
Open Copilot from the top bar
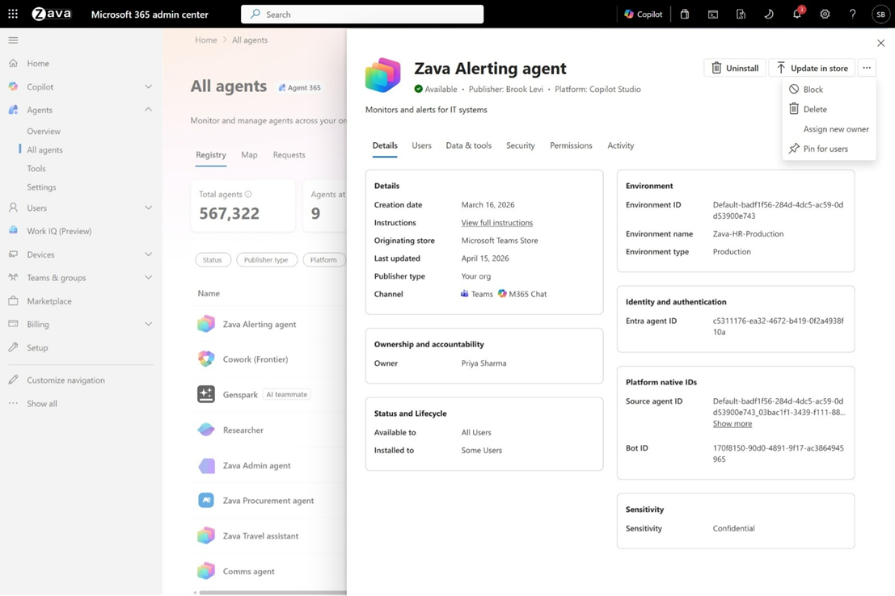click(644, 15)
